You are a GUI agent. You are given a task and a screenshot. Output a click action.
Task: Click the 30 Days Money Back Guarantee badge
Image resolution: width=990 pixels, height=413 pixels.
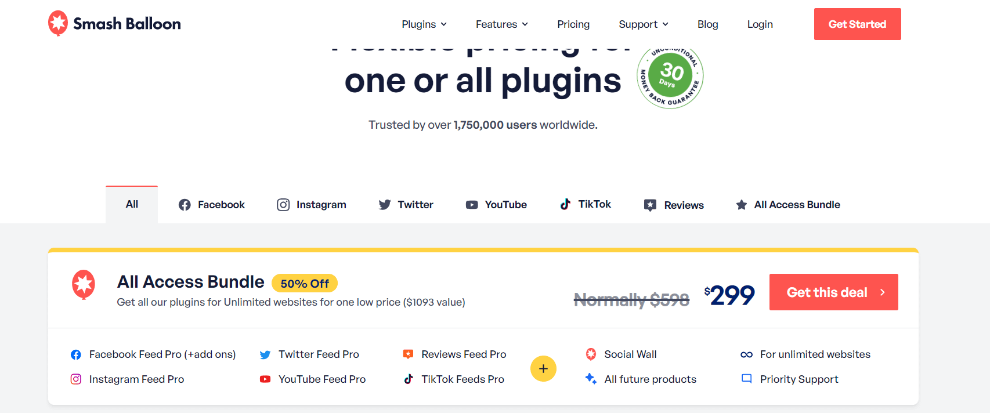tap(670, 76)
